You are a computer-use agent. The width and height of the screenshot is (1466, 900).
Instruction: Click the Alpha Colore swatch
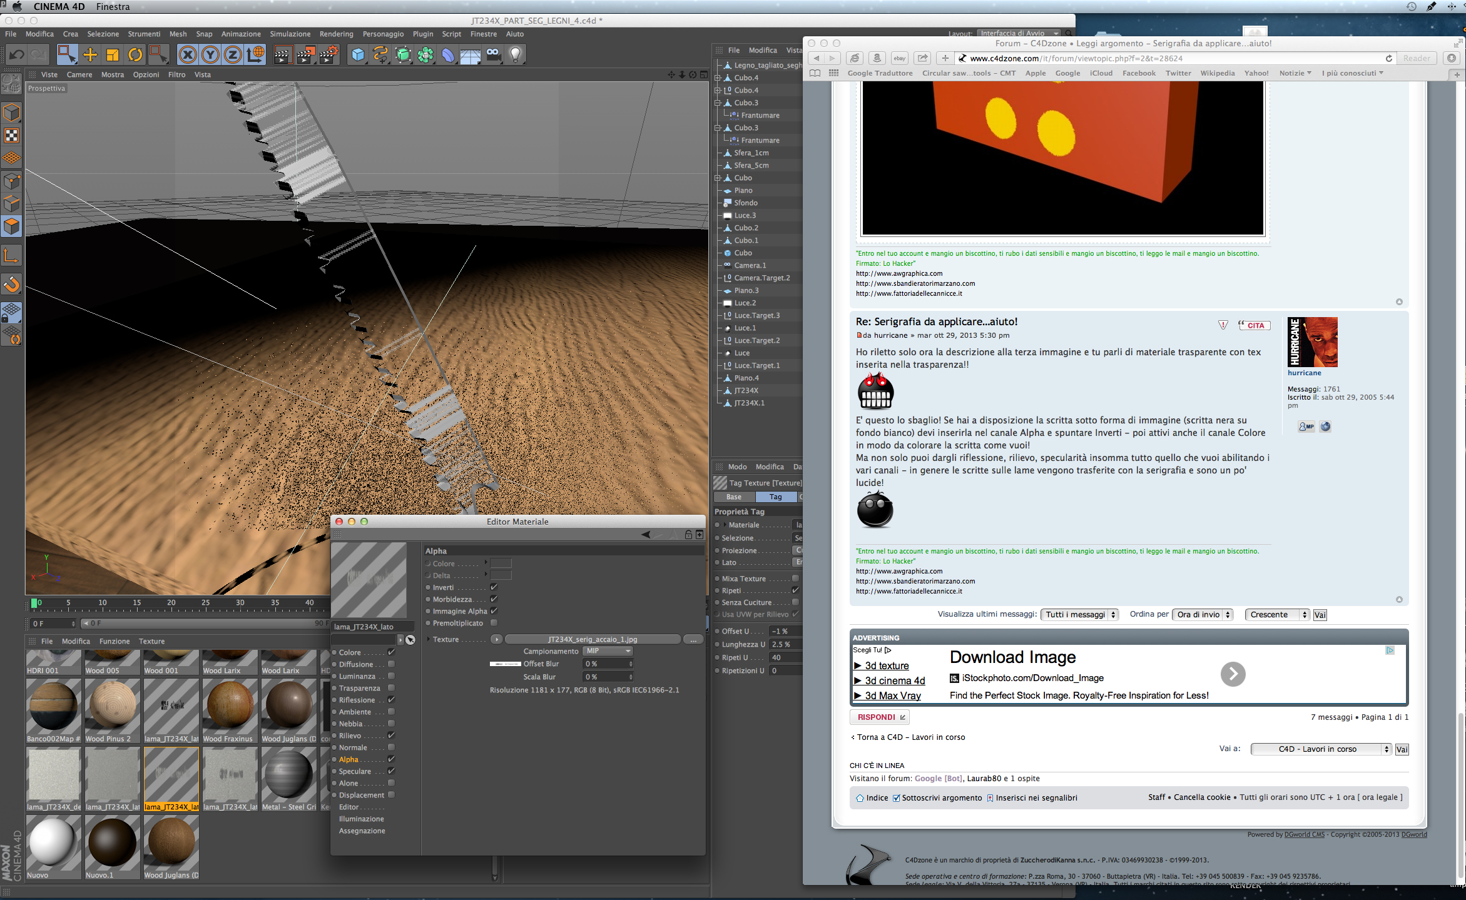pyautogui.click(x=501, y=564)
